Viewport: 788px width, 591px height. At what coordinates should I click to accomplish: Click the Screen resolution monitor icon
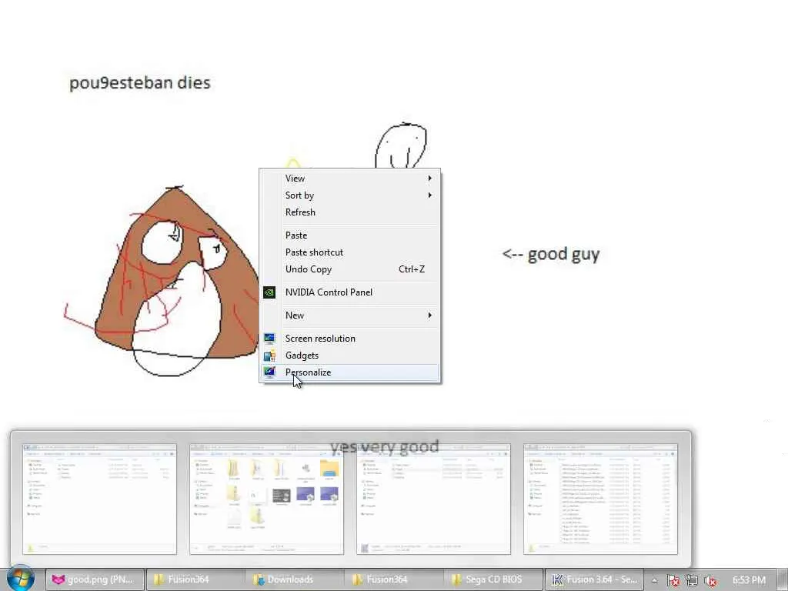(x=269, y=339)
